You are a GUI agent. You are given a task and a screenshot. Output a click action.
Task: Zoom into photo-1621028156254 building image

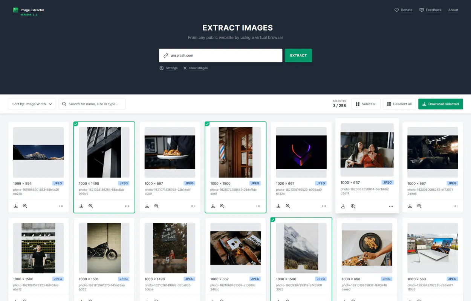[90, 206]
